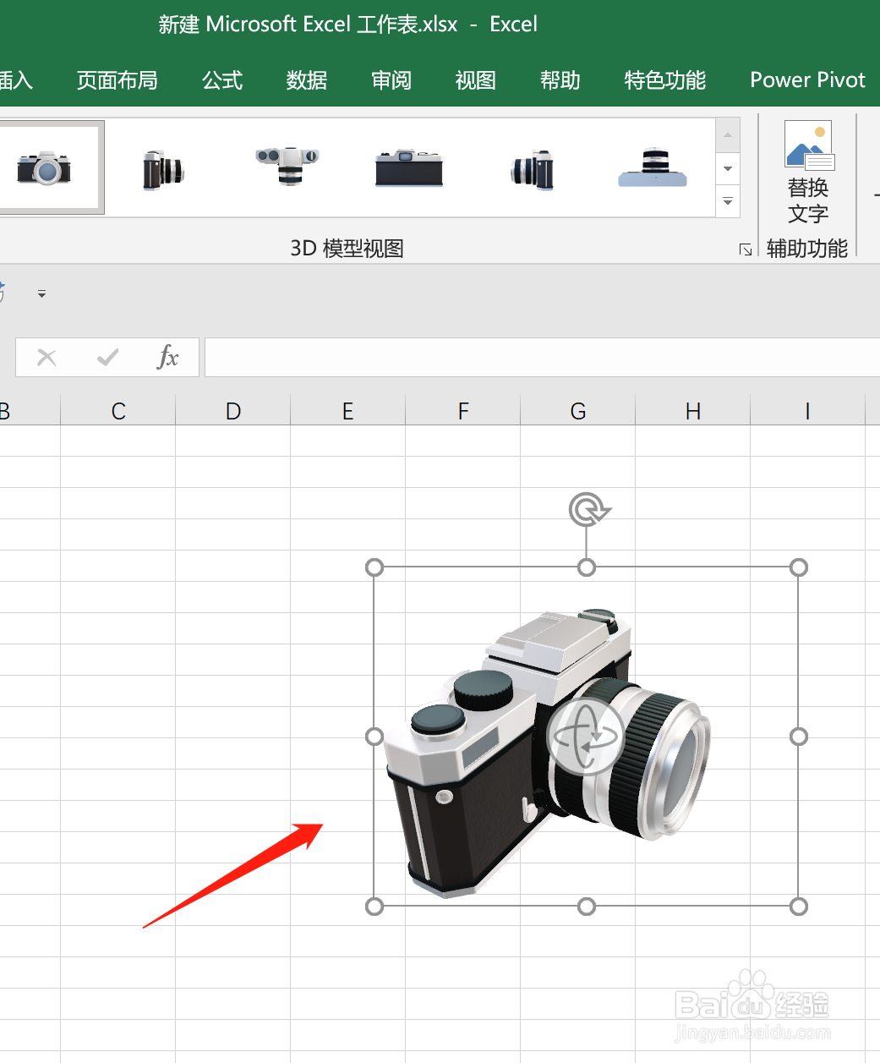Click into the formula bar input
The image size is (880, 1063).
[542, 357]
